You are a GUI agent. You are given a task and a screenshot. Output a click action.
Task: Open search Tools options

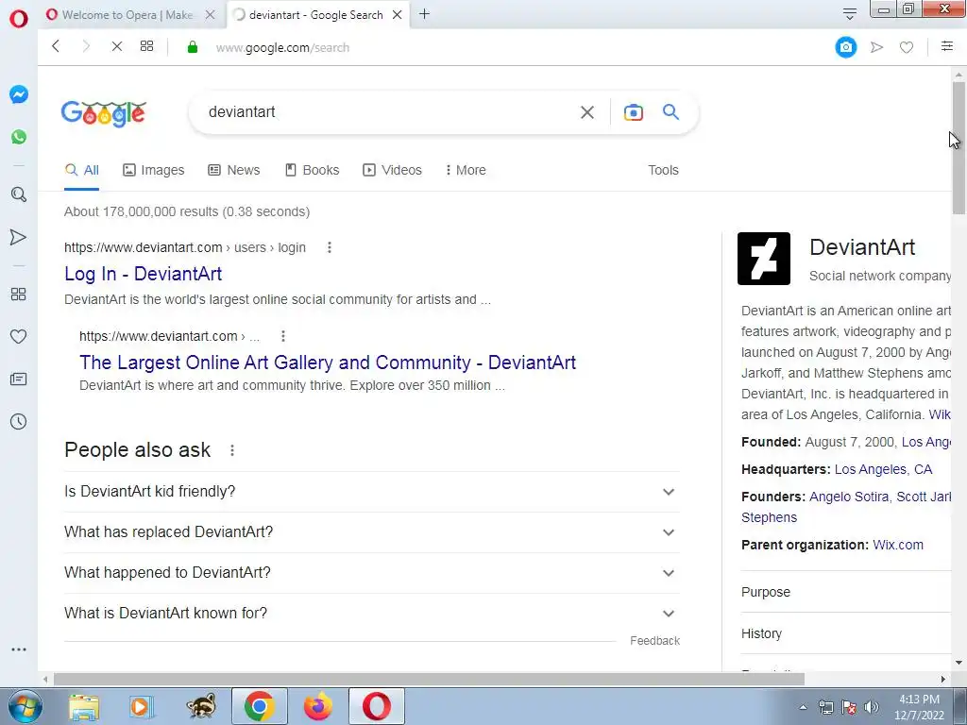663,170
